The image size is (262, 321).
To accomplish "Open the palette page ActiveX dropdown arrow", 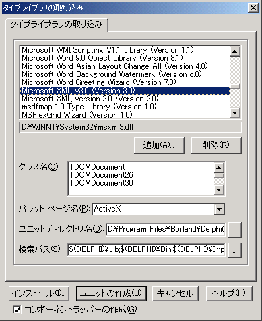I will pyautogui.click(x=219, y=209).
